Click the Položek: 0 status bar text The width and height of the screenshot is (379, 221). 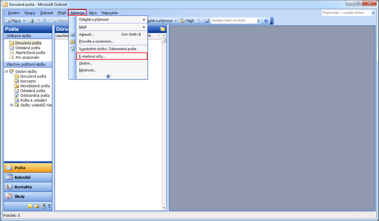tap(11, 215)
